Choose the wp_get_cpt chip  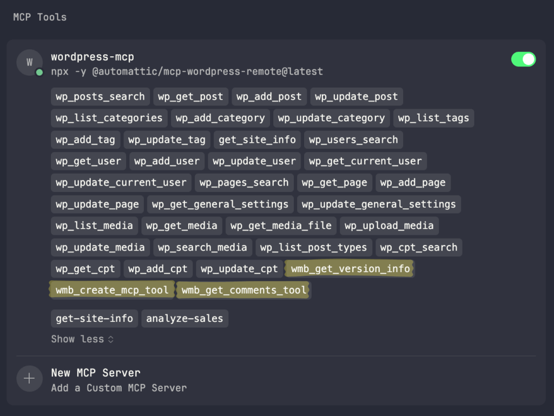85,269
